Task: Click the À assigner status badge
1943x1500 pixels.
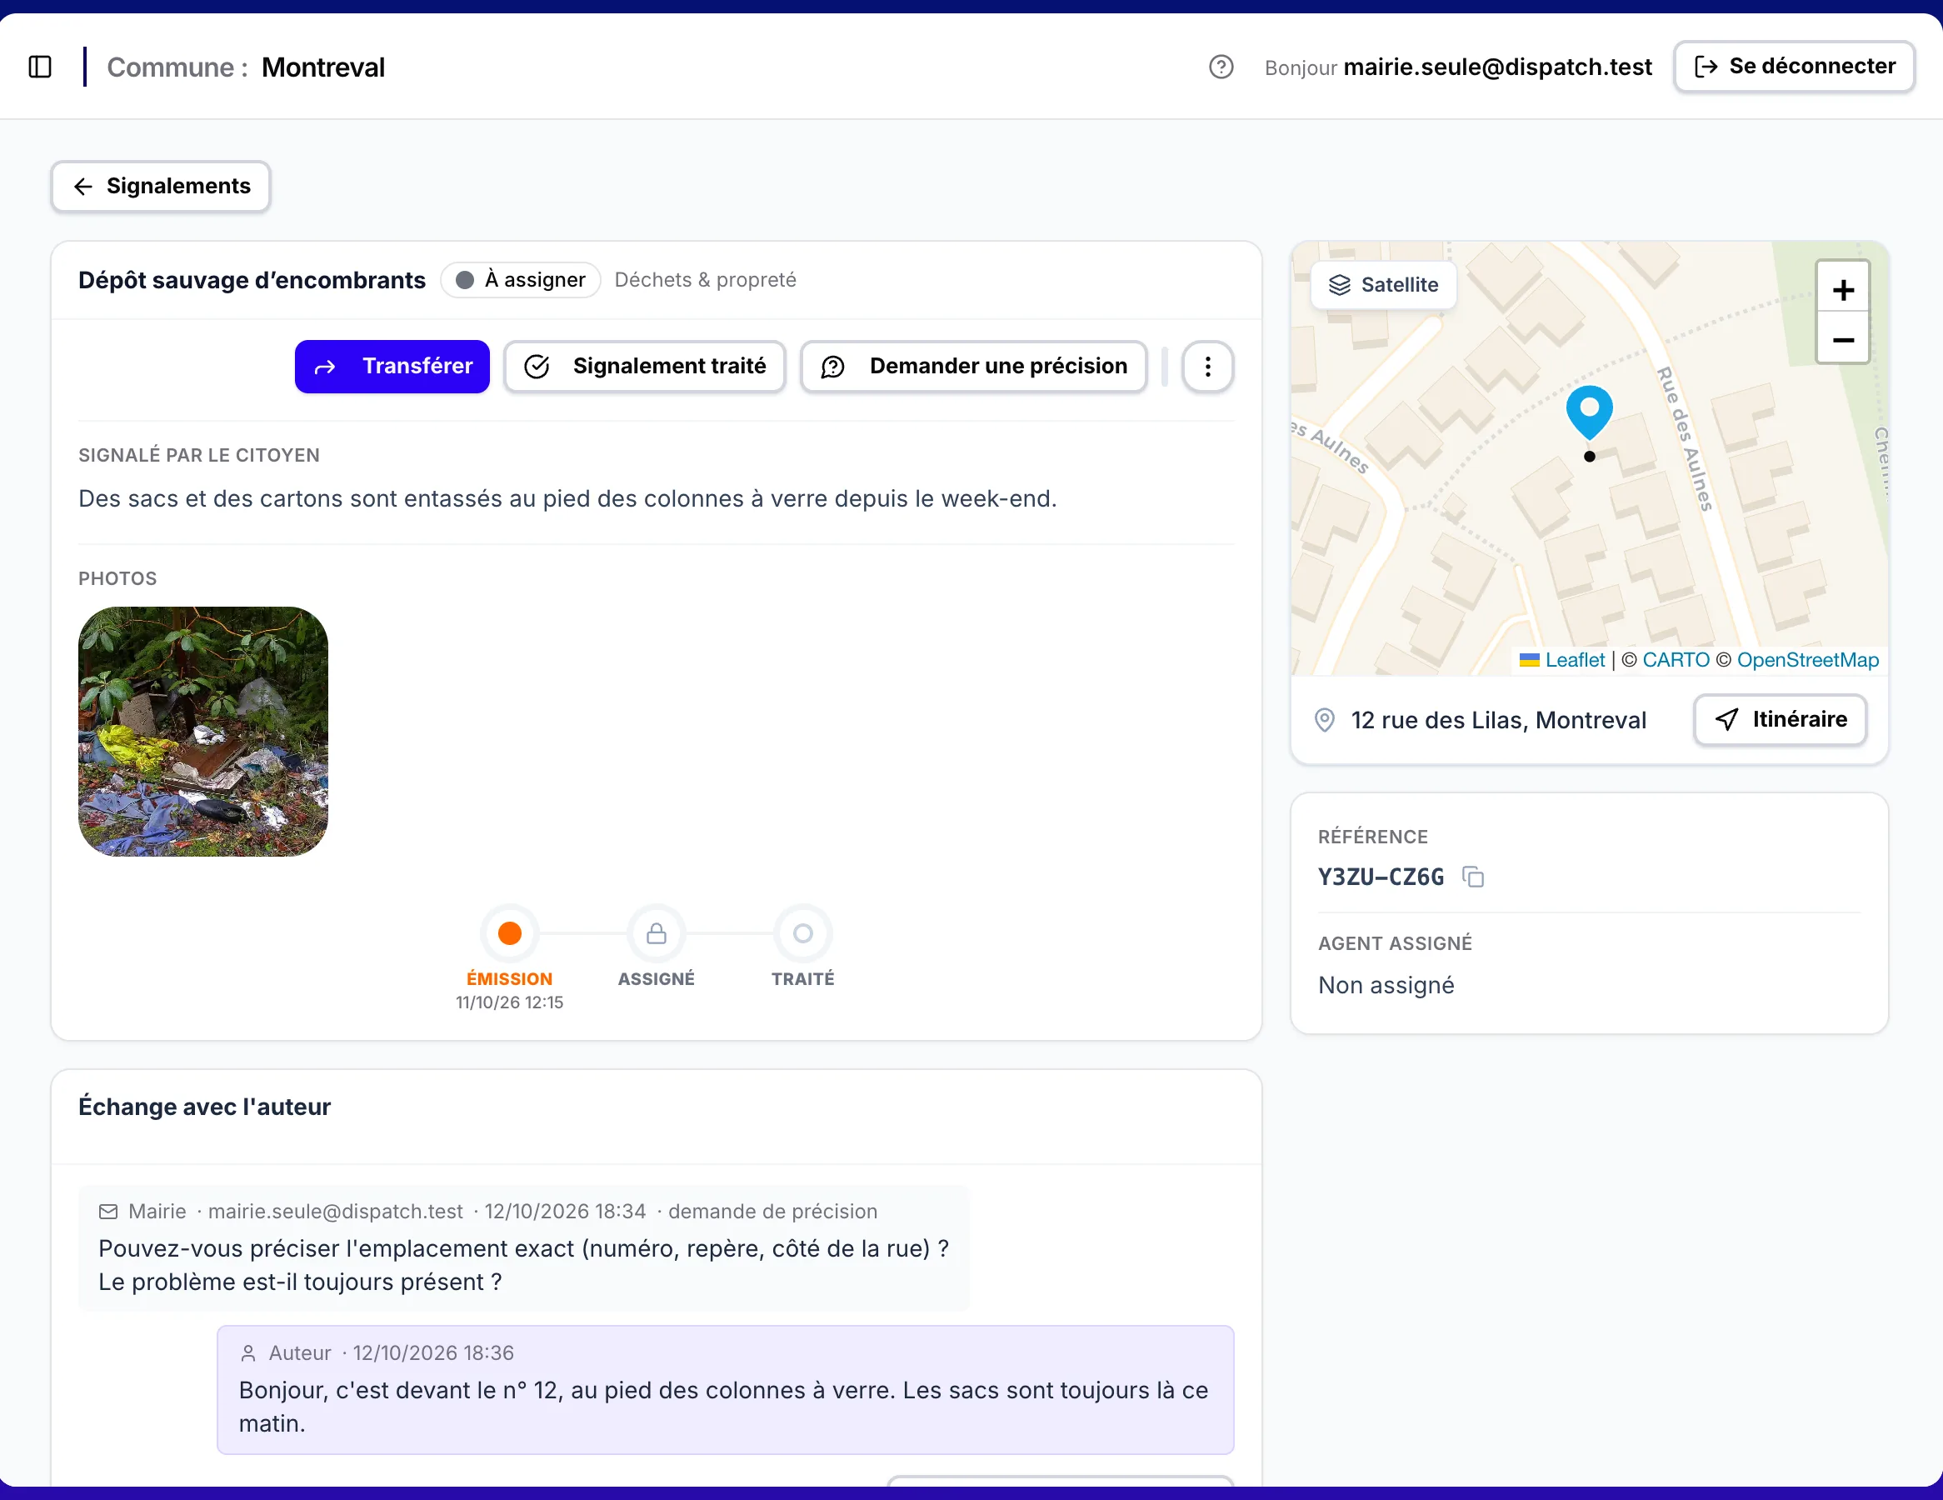Action: coord(521,280)
